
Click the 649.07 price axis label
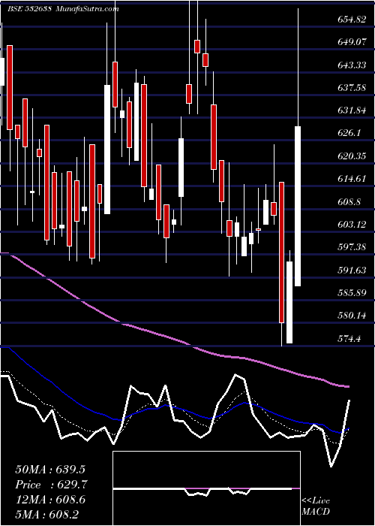coord(351,42)
